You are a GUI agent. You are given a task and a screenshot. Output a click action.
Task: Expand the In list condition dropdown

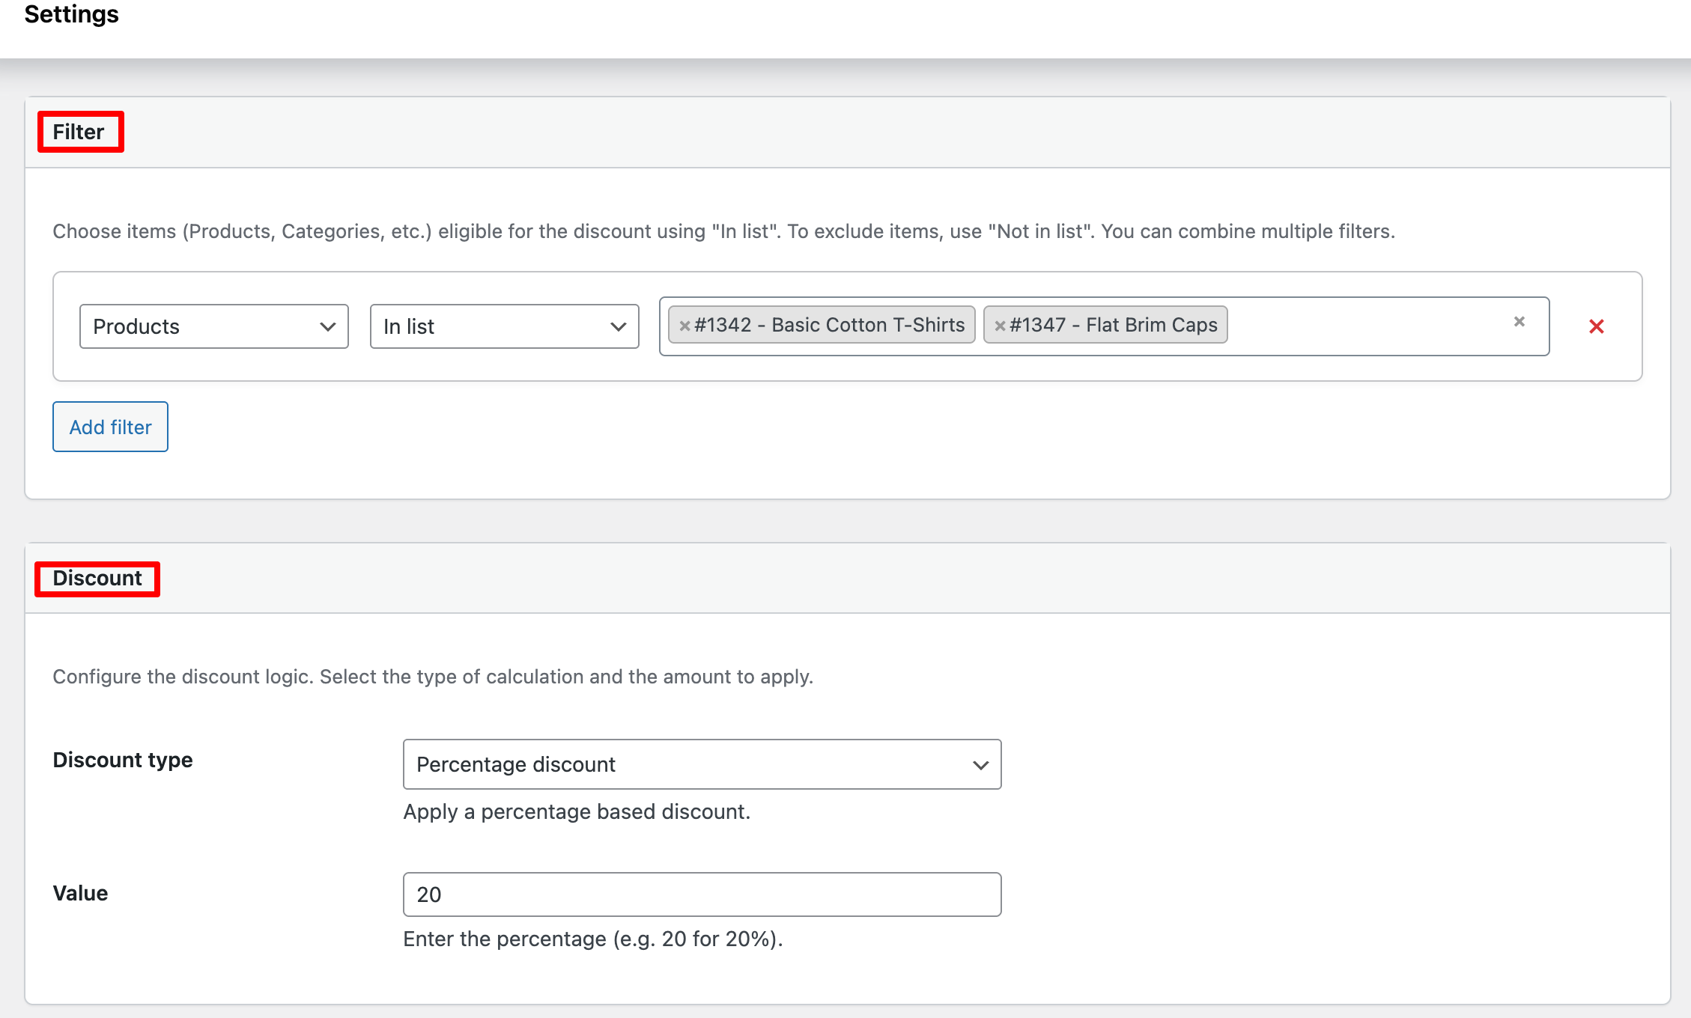coord(504,326)
